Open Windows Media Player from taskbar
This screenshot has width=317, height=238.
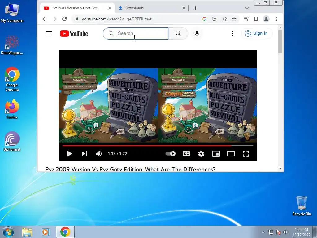(x=46, y=232)
